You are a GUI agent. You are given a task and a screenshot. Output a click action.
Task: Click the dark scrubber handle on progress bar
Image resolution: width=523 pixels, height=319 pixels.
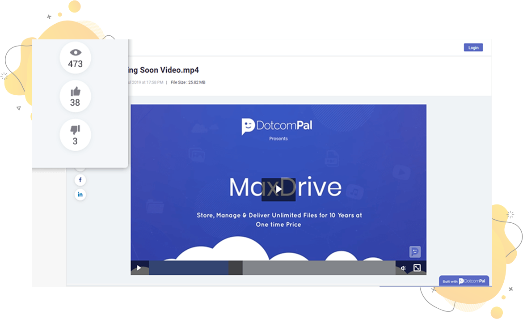(236, 268)
